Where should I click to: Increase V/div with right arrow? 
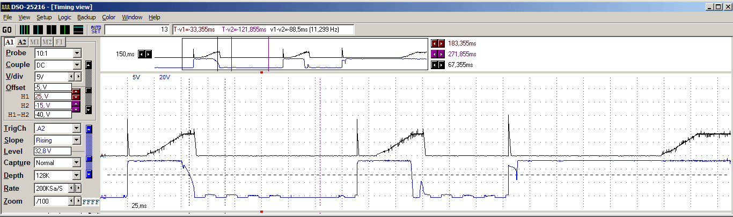[78, 77]
